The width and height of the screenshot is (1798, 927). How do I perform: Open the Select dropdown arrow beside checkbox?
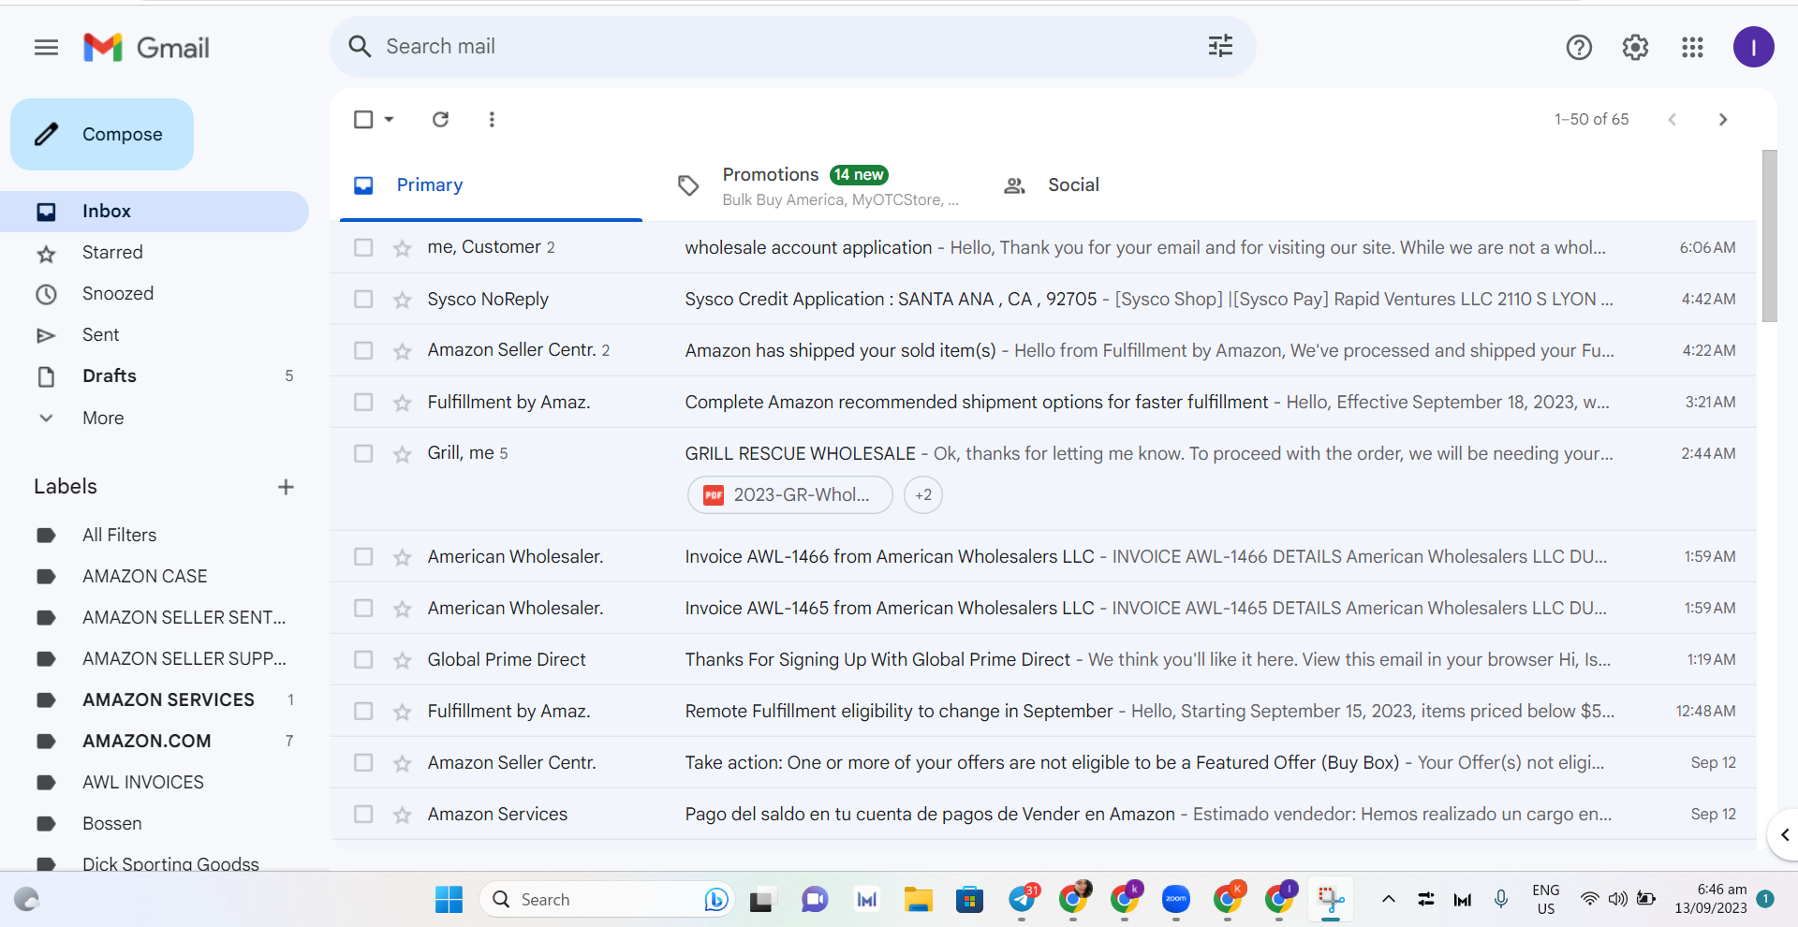389,119
